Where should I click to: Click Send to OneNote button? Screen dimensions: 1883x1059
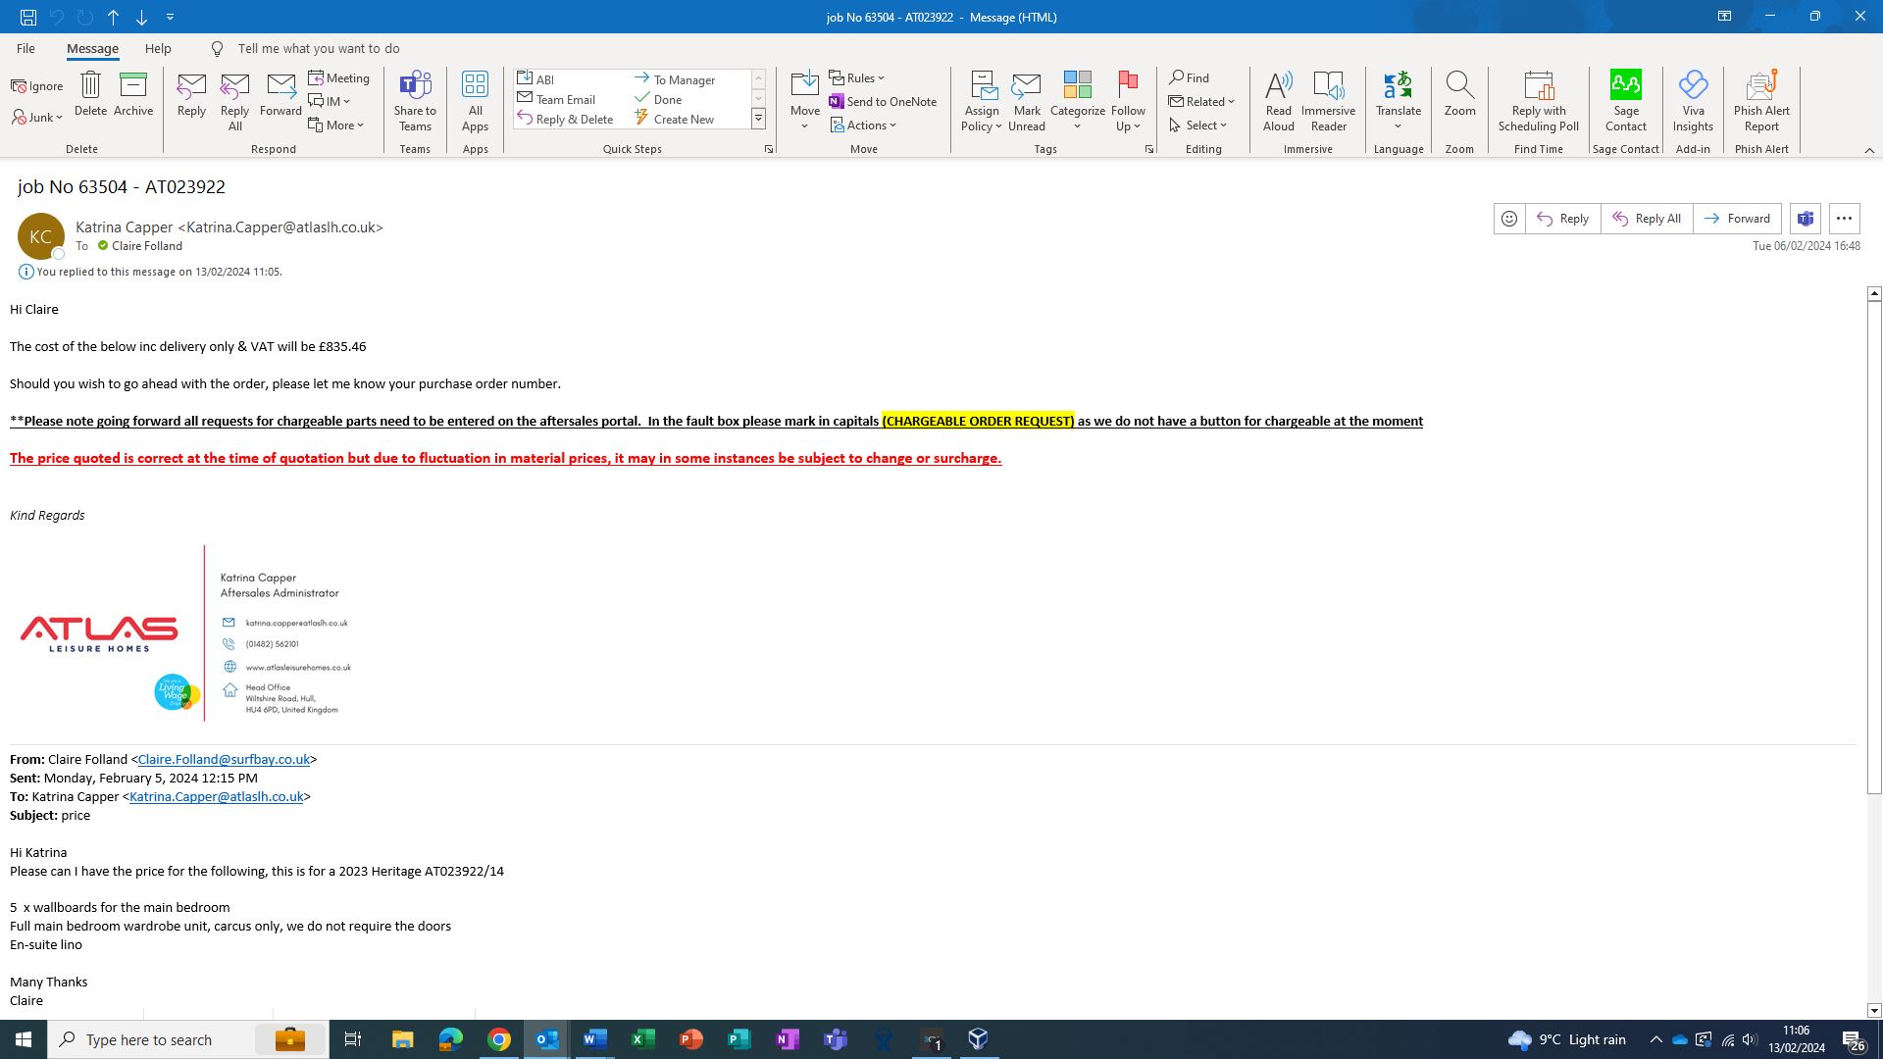point(883,101)
